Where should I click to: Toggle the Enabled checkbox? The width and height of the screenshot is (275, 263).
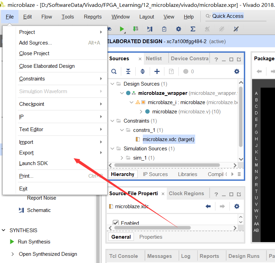116,223
